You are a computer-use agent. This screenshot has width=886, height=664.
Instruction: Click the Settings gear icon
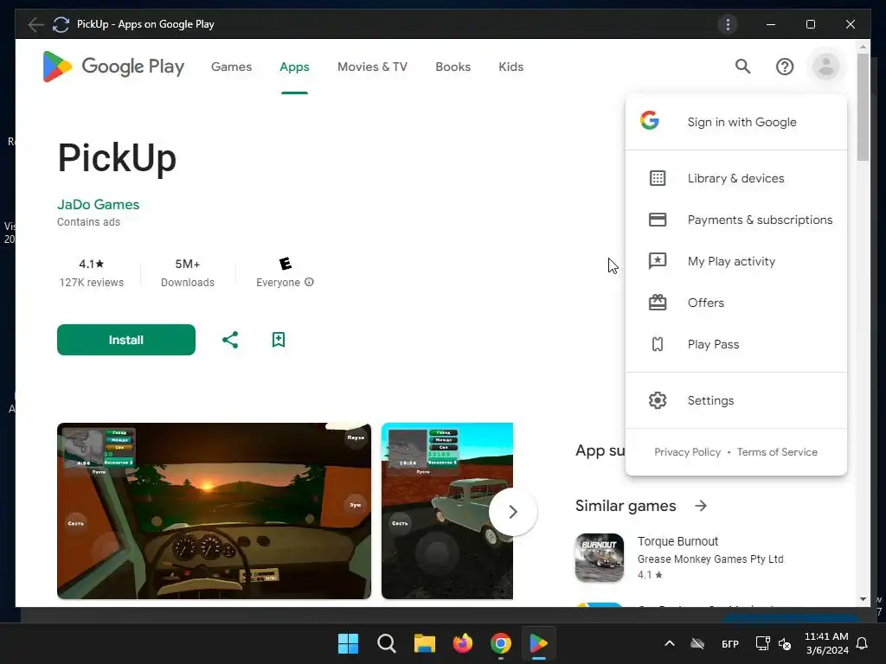658,400
